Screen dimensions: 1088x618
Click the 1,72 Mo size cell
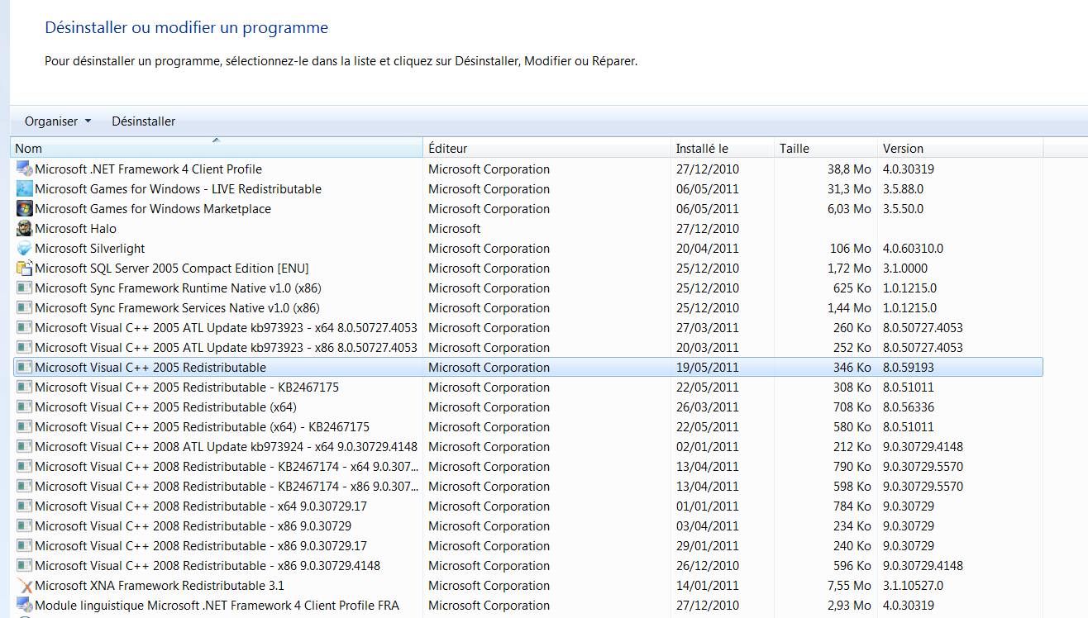849,268
